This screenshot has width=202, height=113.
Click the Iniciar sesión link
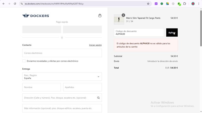coord(95,45)
